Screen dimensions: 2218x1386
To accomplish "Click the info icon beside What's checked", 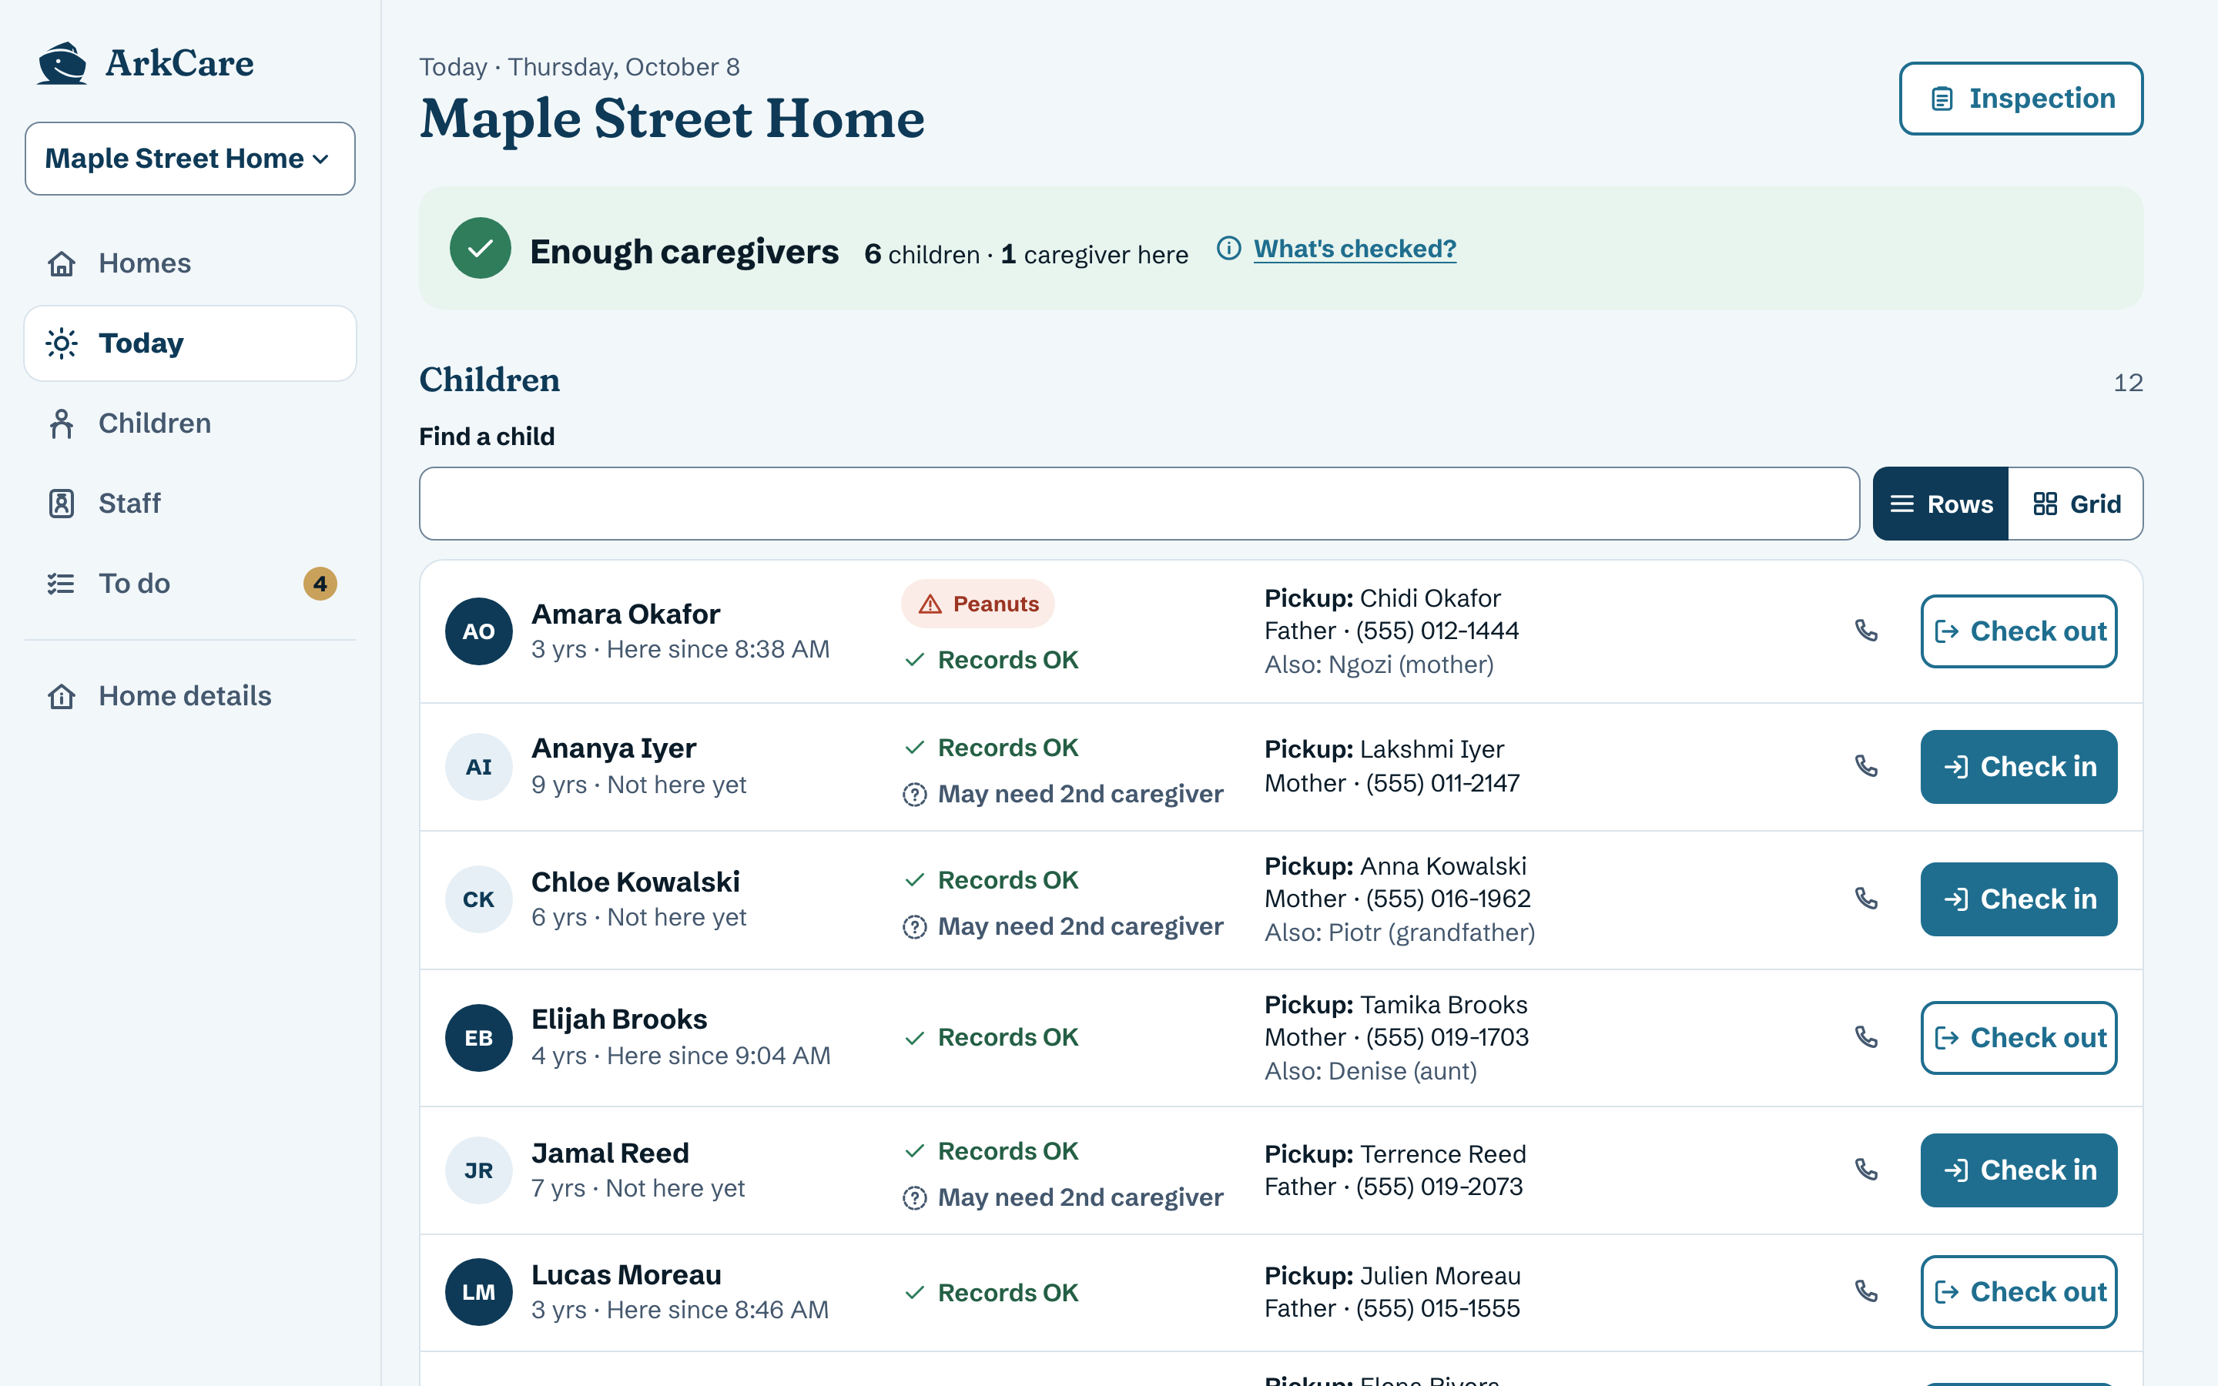I will point(1228,249).
